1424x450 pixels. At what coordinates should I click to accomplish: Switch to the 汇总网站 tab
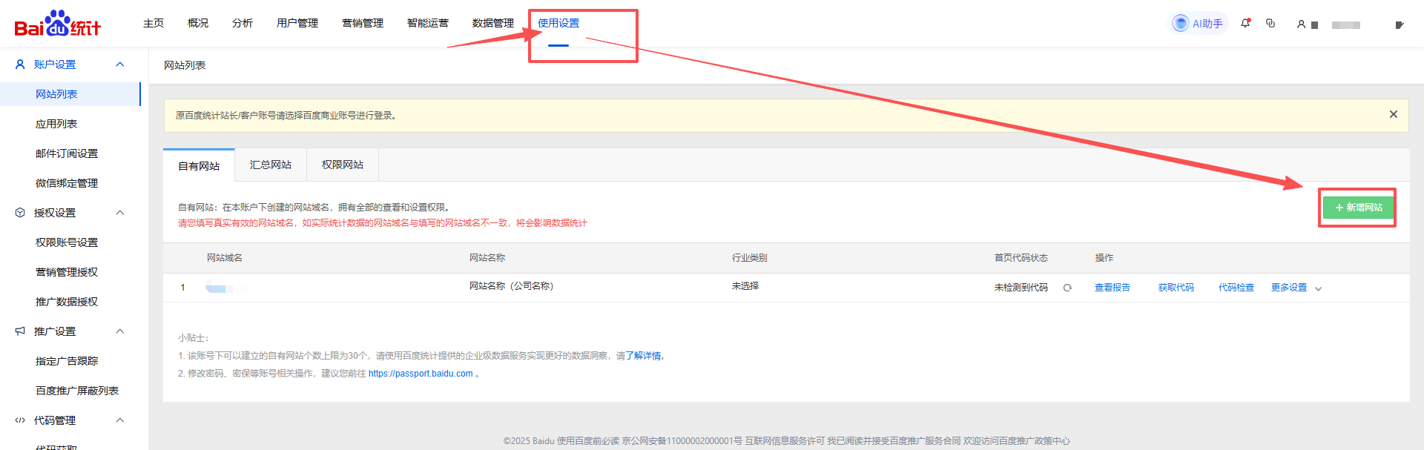click(x=270, y=165)
